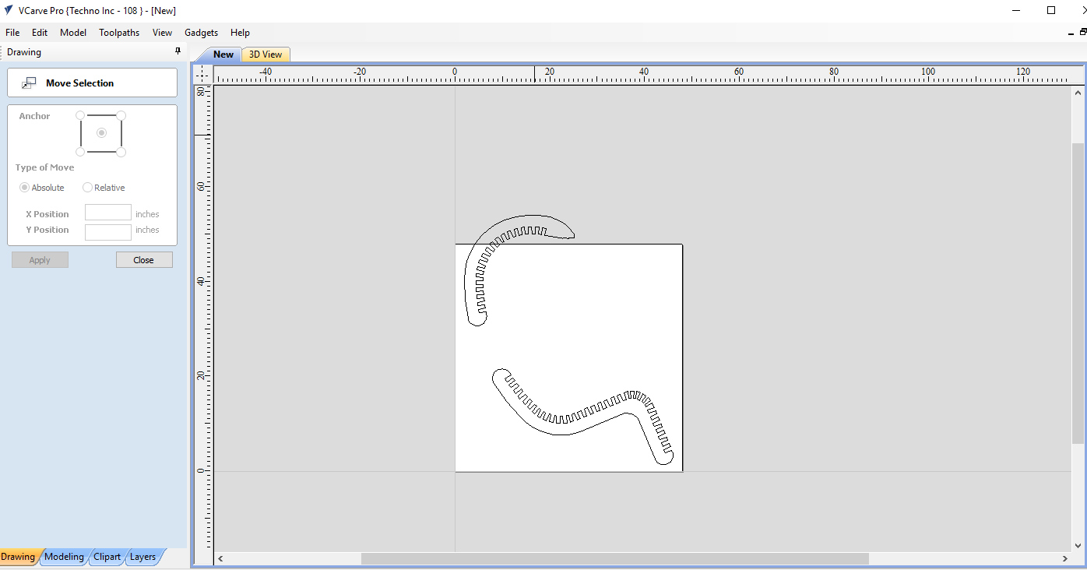Minimize the inner document window
The height and width of the screenshot is (570, 1087).
tap(1071, 33)
